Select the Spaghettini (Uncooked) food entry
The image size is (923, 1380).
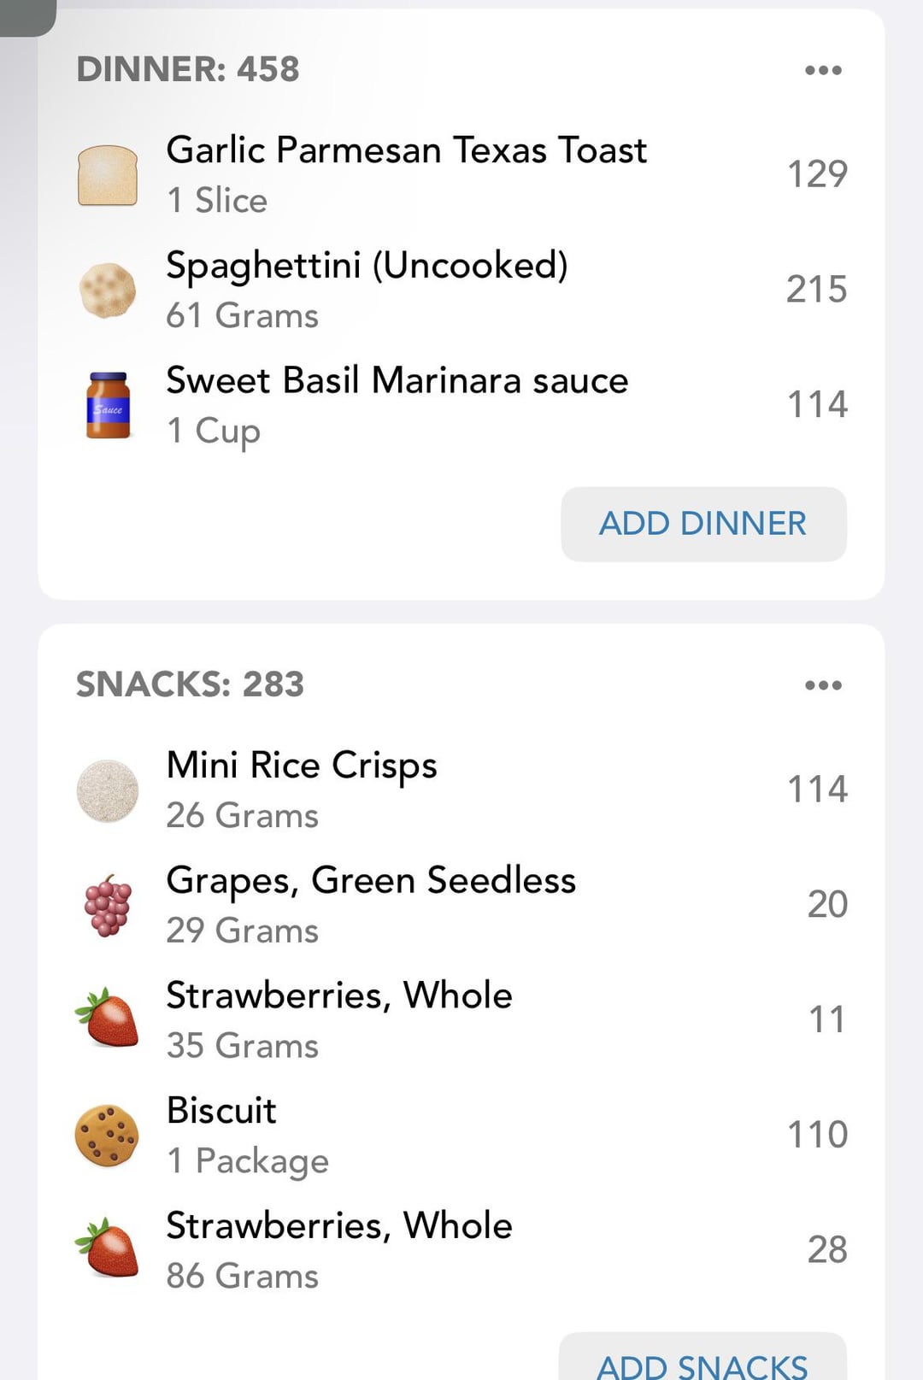[x=461, y=290]
